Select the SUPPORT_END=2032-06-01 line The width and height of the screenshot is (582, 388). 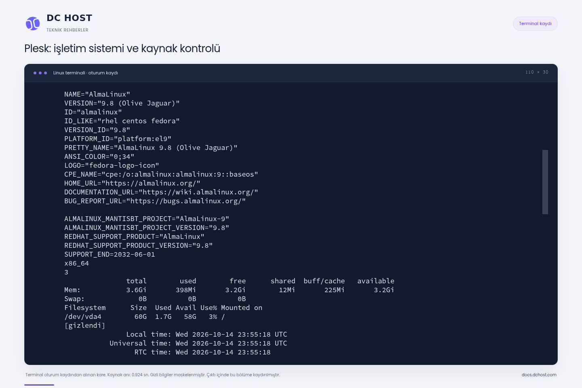[110, 254]
